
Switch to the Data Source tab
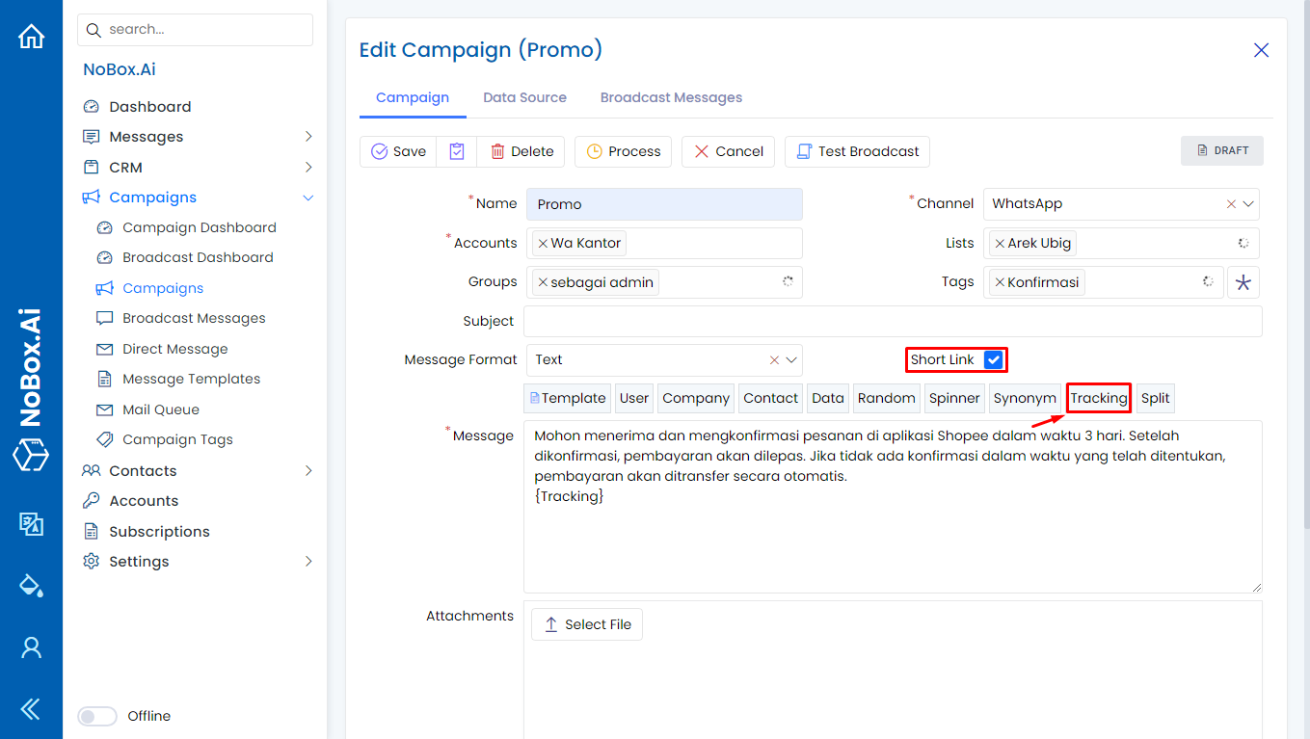click(x=524, y=97)
